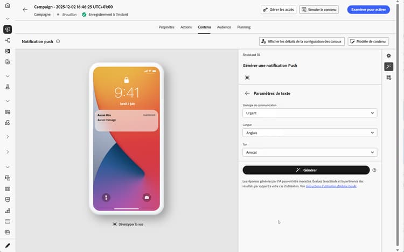The width and height of the screenshot is (404, 252).
Task: Click the Assistant IA panel label
Action: tap(251, 55)
